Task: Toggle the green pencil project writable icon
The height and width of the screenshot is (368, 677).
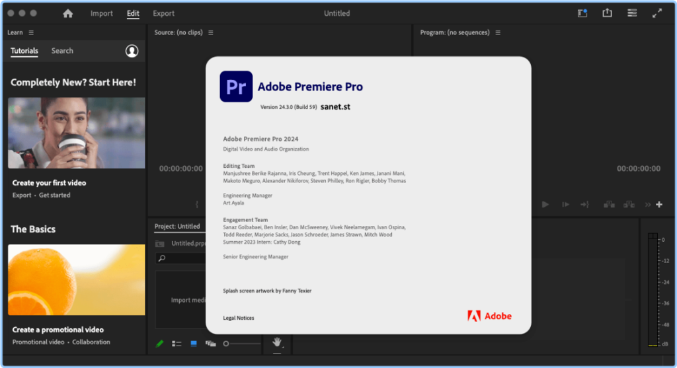Action: [x=160, y=344]
